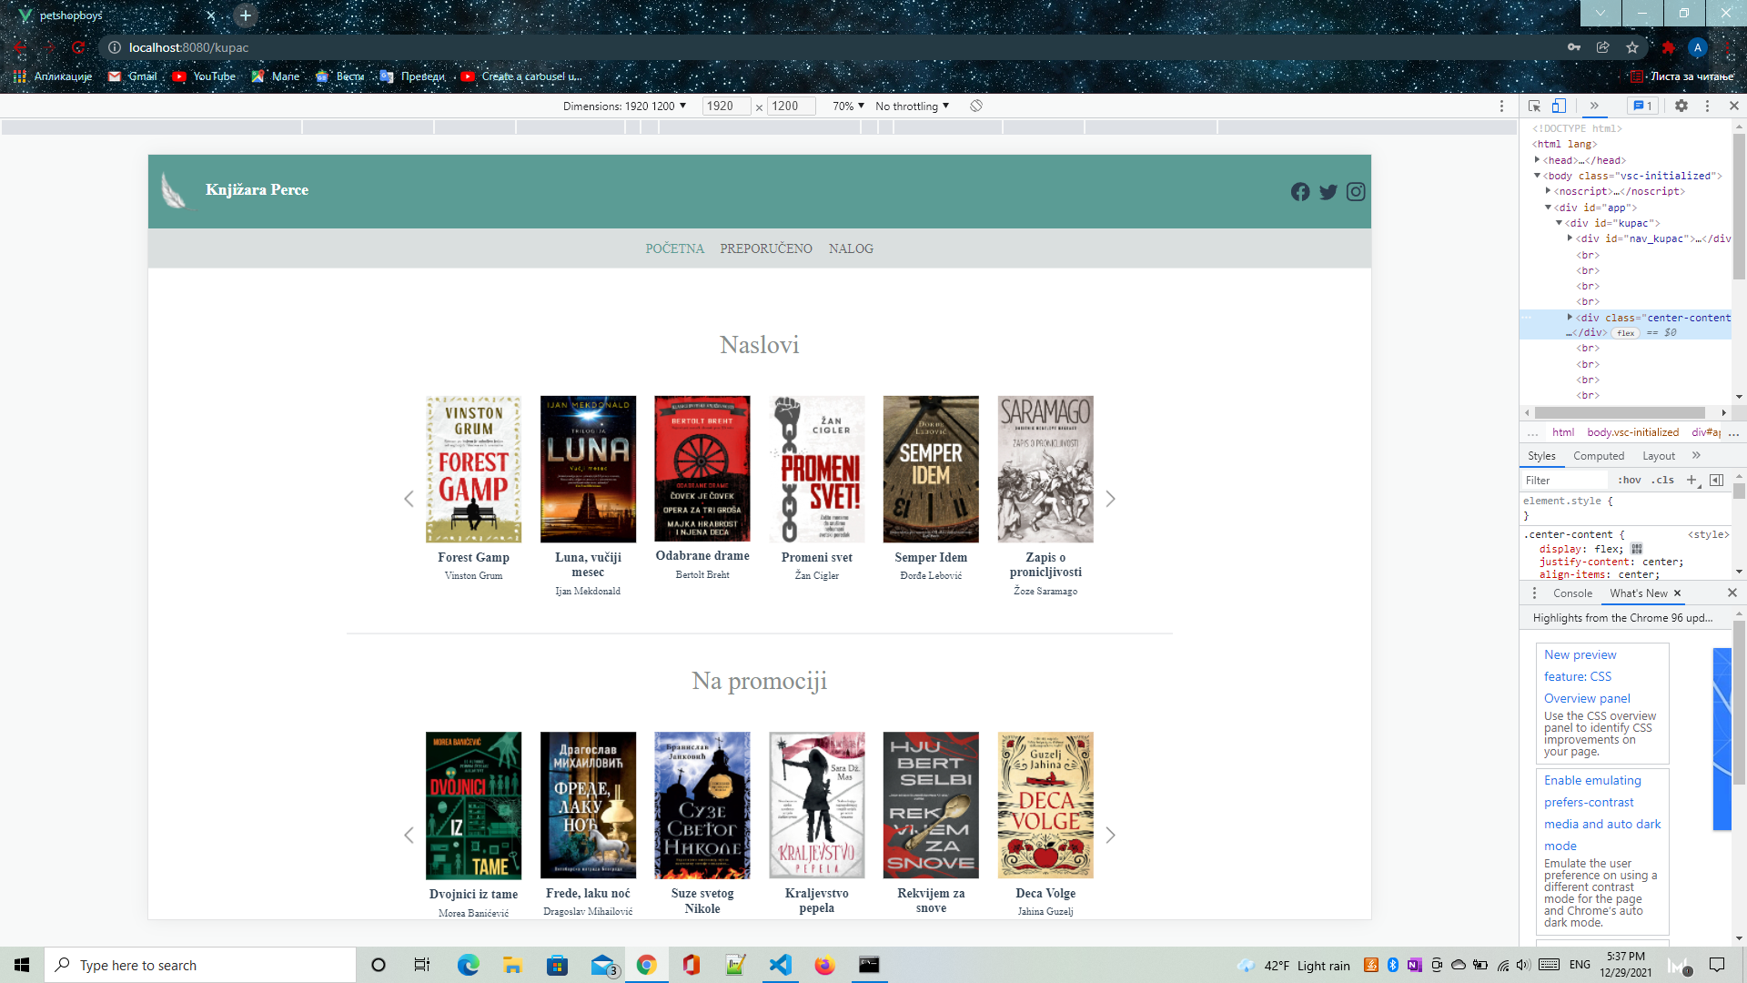The height and width of the screenshot is (983, 1747).
Task: Open the PREPORUČENO navigation link
Action: [766, 248]
